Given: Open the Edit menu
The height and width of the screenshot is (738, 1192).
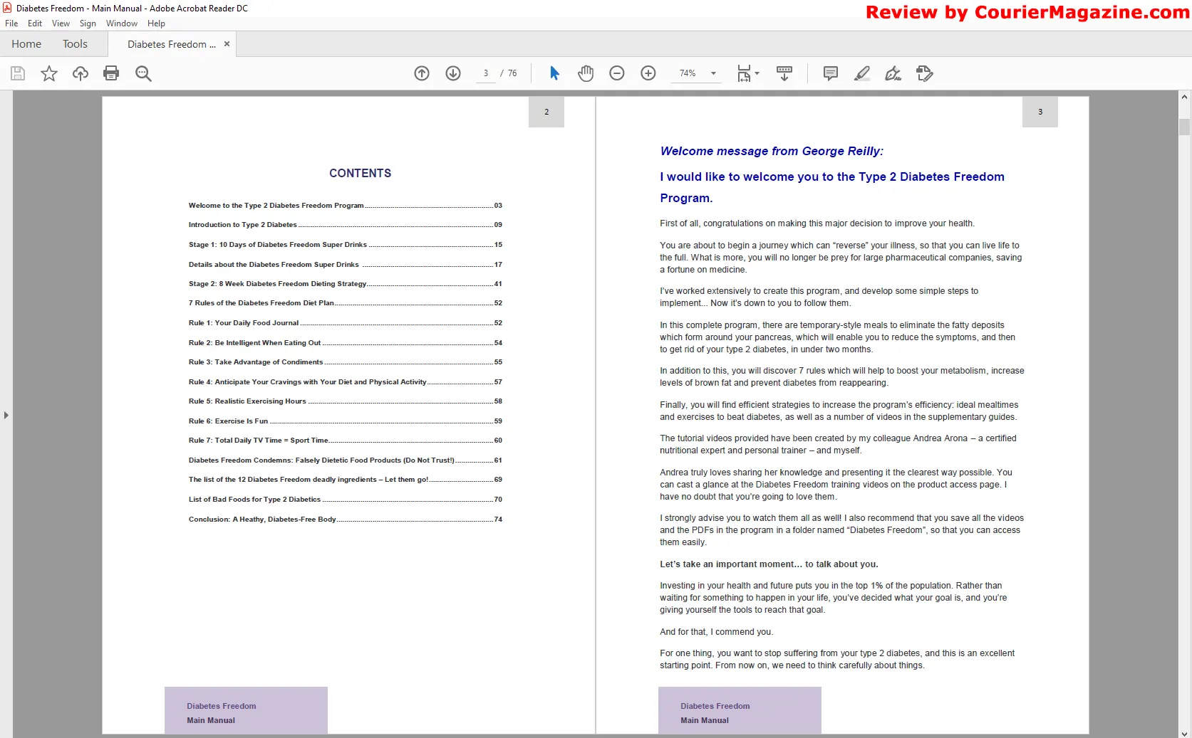Looking at the screenshot, I should 35,23.
